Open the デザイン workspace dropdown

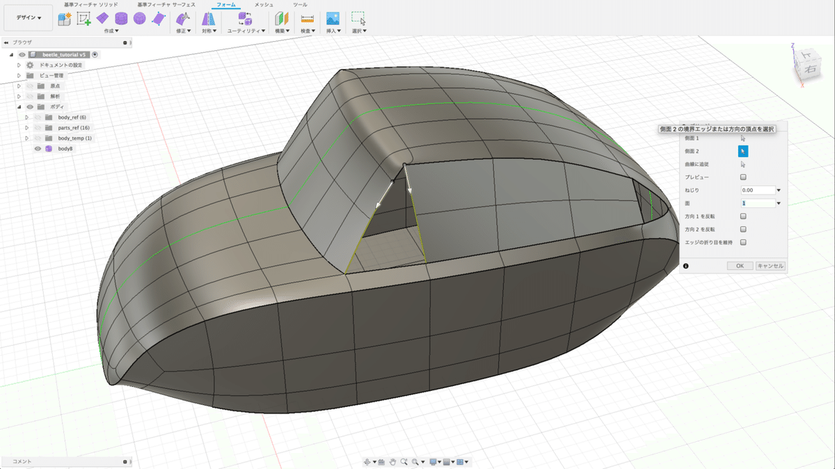(x=29, y=18)
